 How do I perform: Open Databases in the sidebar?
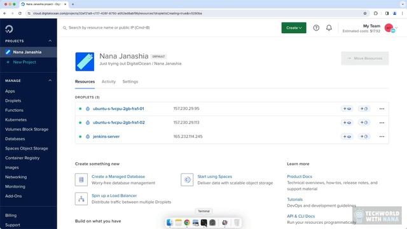coord(15,139)
